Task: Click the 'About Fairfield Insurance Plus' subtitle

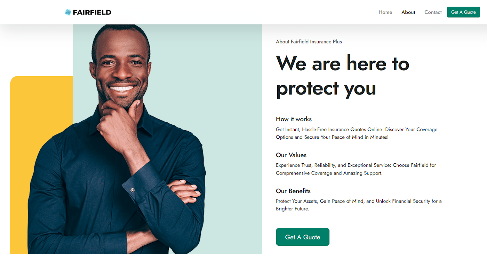Action: [x=309, y=42]
